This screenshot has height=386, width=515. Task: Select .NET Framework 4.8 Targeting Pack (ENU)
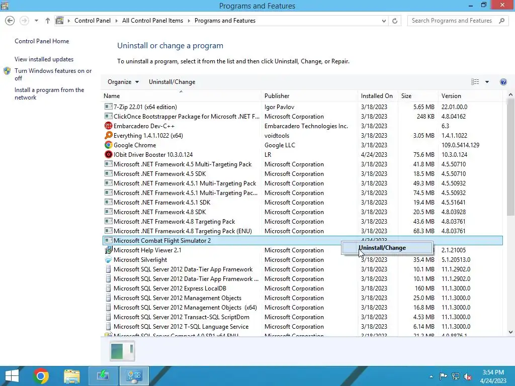[x=302, y=231]
